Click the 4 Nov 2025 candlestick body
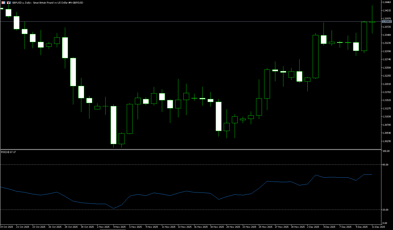 pos(114,125)
